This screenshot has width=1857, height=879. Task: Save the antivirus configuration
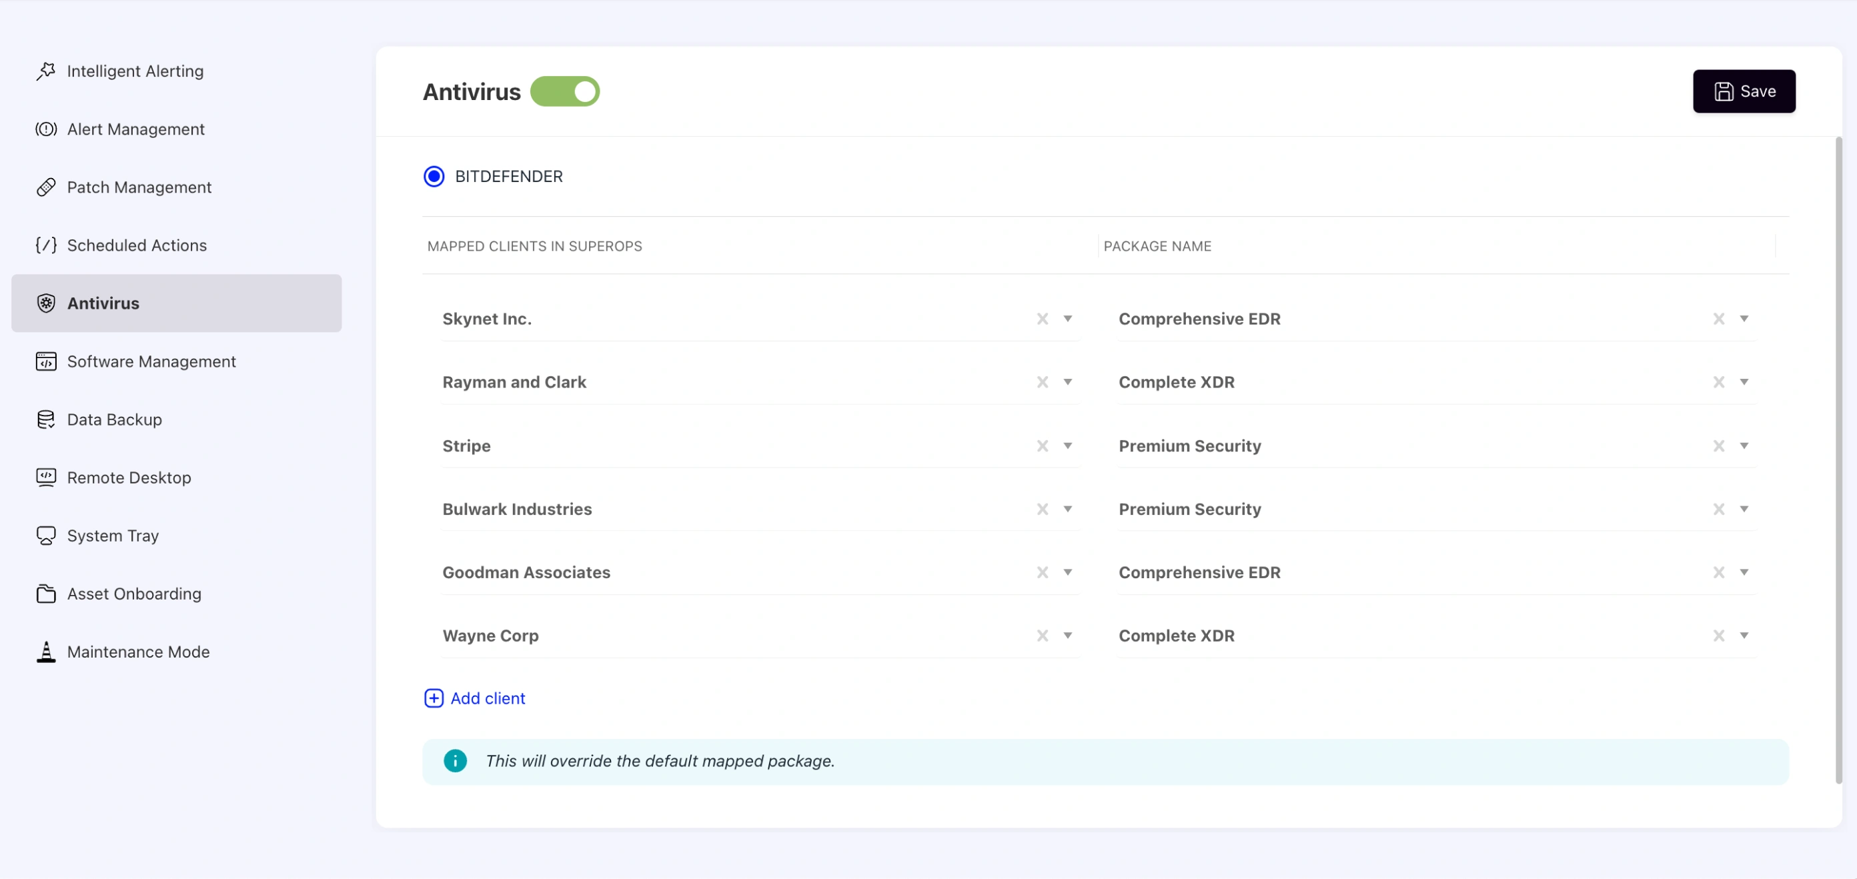pos(1744,91)
